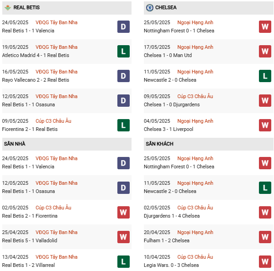Select the SÂN KHÁCH section header
The height and width of the screenshot is (271, 274).
click(159, 144)
